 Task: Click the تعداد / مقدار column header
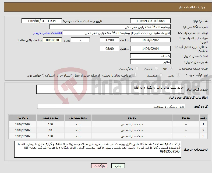(50, 118)
